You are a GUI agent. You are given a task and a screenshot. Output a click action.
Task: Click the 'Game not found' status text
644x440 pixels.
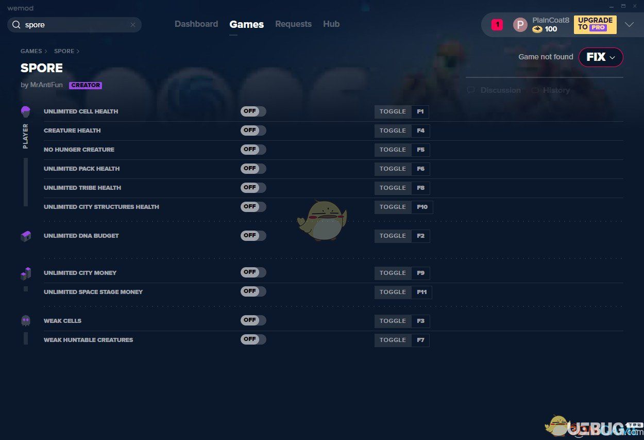546,57
